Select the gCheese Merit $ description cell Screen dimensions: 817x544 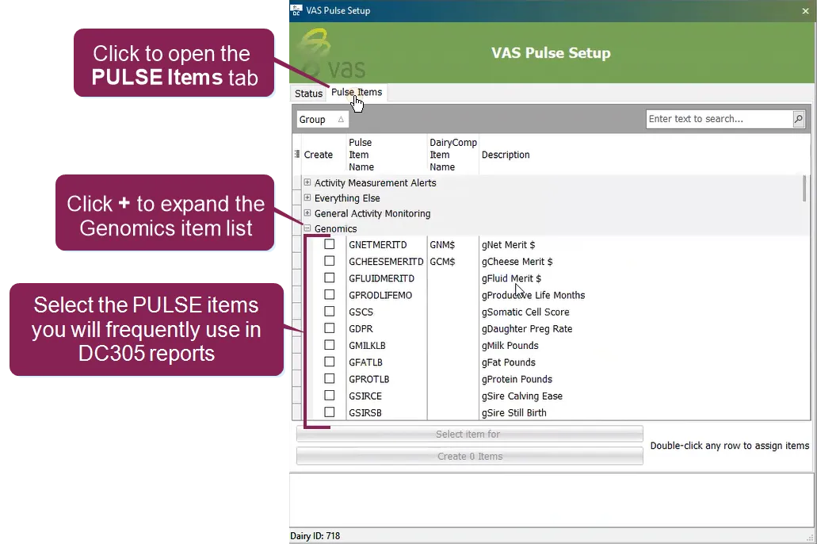click(517, 262)
